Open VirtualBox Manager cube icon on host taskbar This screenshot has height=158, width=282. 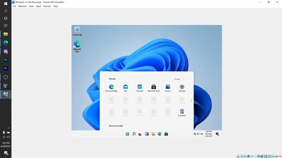click(6, 86)
